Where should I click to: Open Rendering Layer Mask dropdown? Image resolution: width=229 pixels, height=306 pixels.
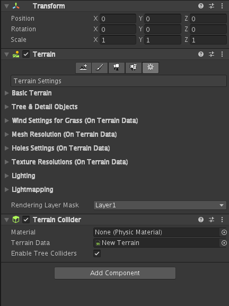point(160,205)
